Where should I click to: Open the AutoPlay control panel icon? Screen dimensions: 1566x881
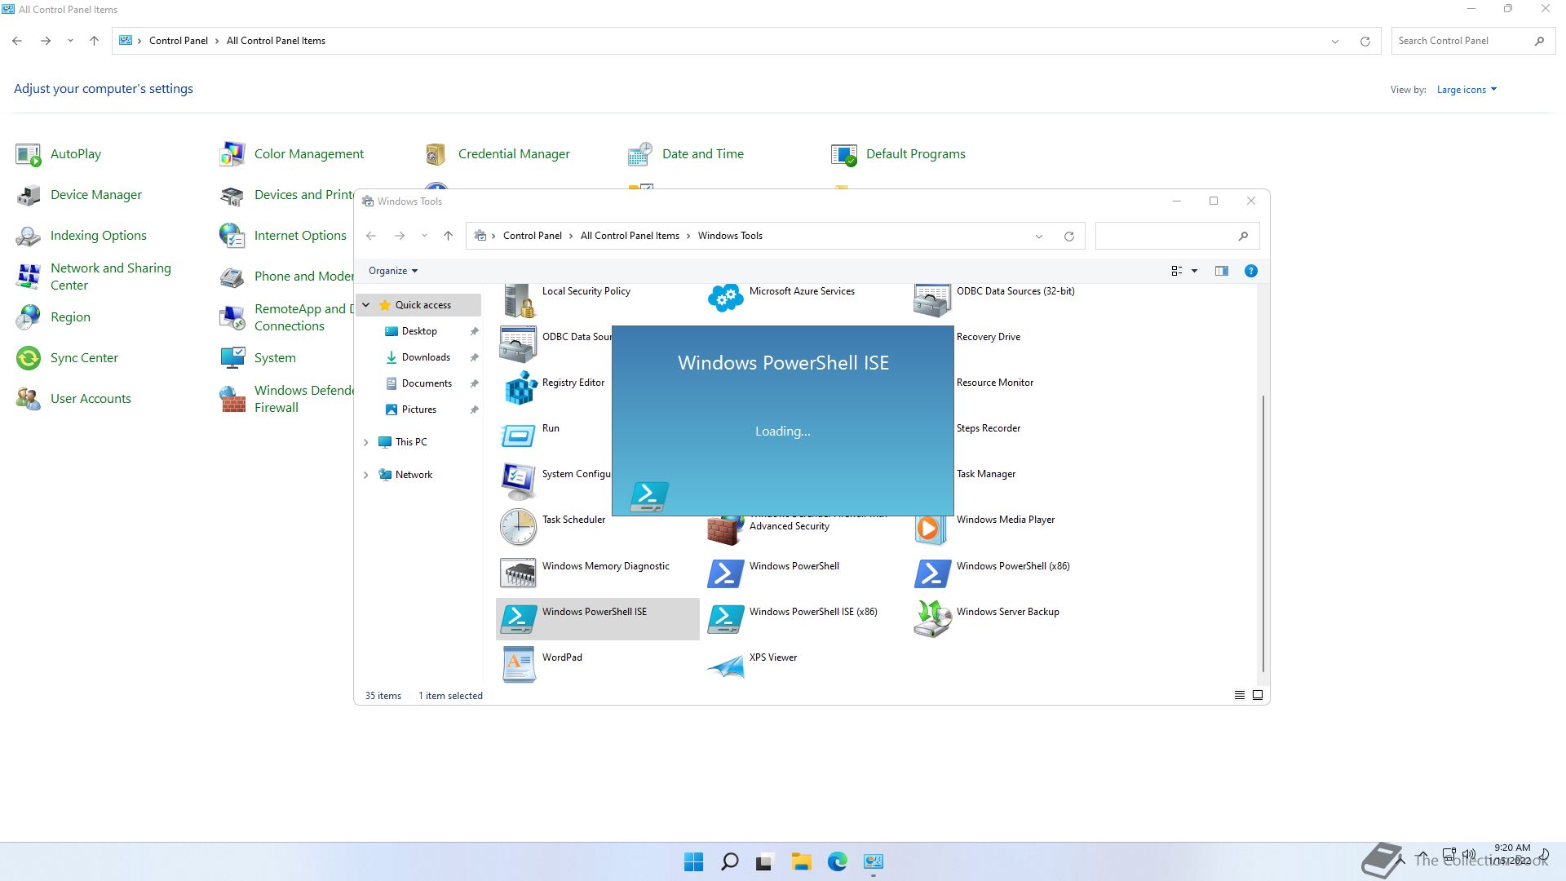[28, 154]
